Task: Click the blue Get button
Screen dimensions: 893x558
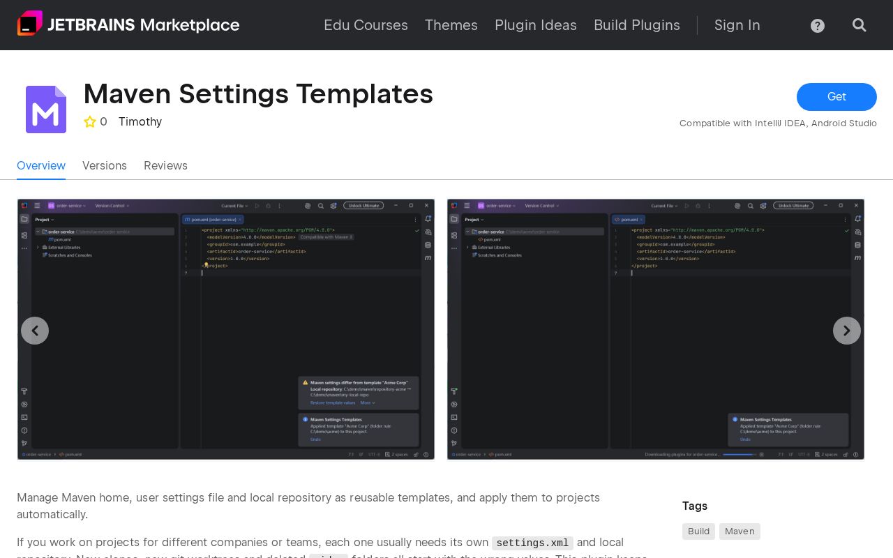Action: click(x=836, y=97)
